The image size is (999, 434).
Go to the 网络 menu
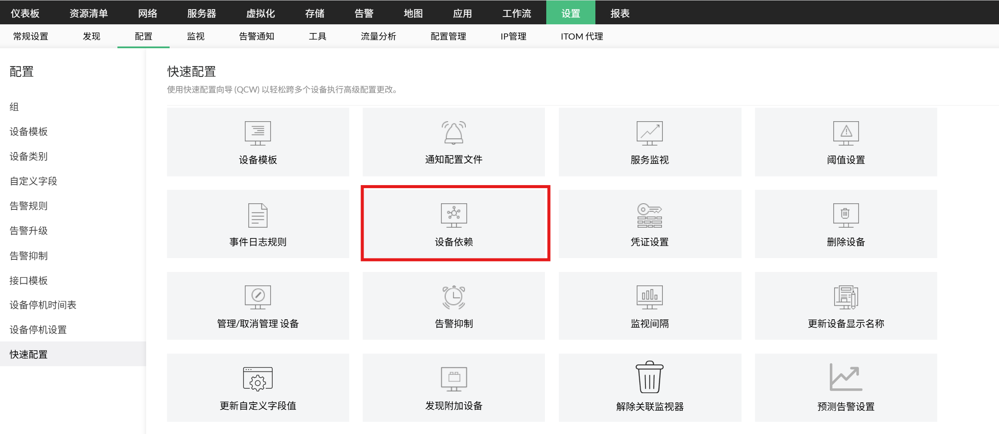coord(148,13)
